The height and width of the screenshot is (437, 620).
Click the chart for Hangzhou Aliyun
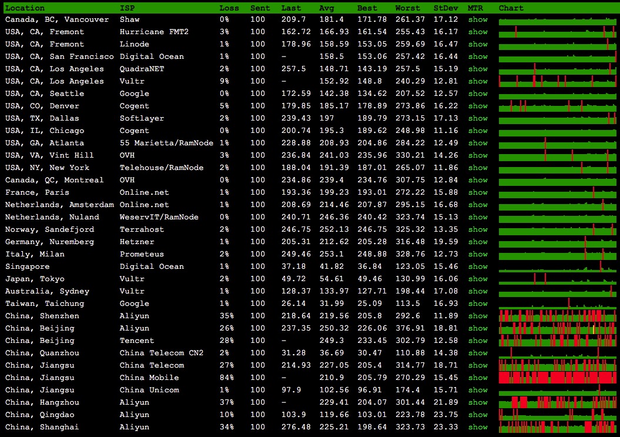[x=558, y=402]
